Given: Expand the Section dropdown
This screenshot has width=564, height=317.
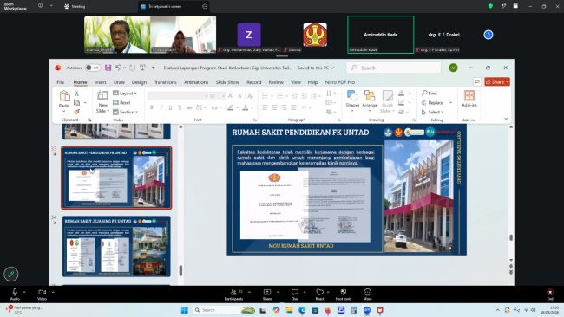Looking at the screenshot, I should point(126,112).
